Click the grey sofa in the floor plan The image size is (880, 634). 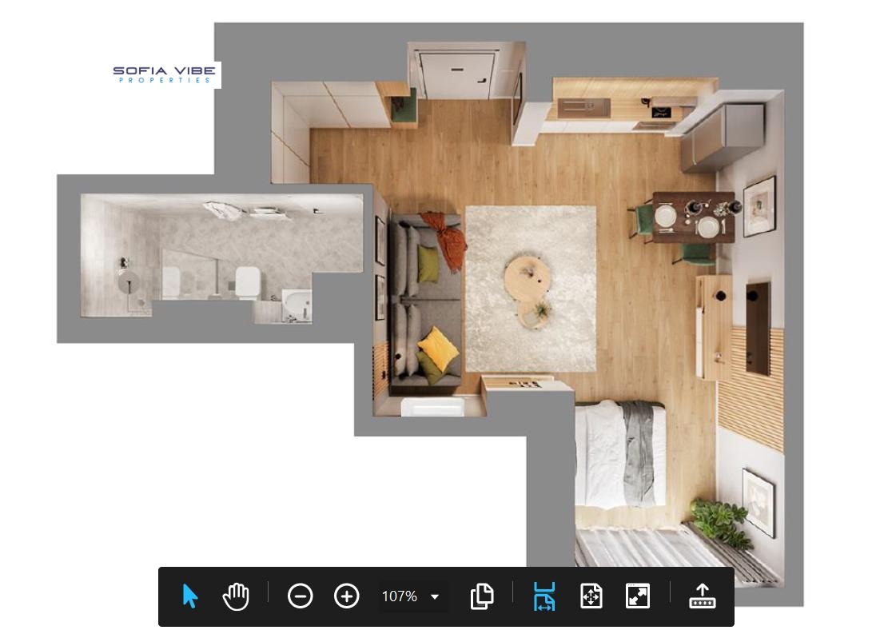pyautogui.click(x=422, y=302)
